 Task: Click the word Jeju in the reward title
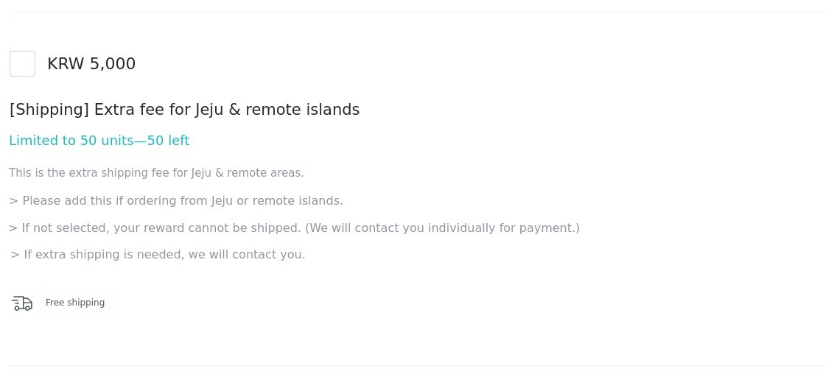209,110
